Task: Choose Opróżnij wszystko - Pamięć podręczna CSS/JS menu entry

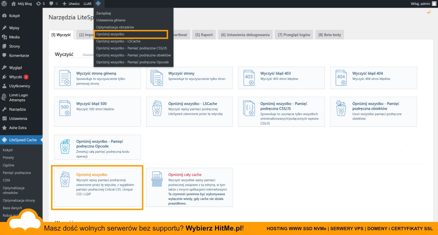Action: [131, 48]
